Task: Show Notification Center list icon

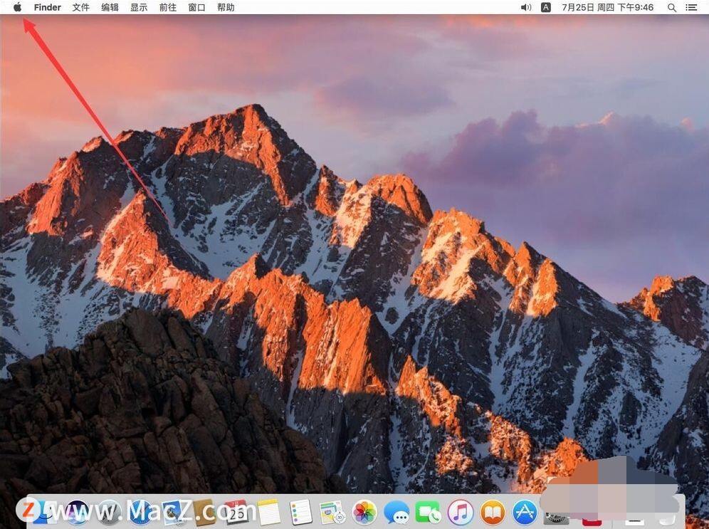Action: 692,7
